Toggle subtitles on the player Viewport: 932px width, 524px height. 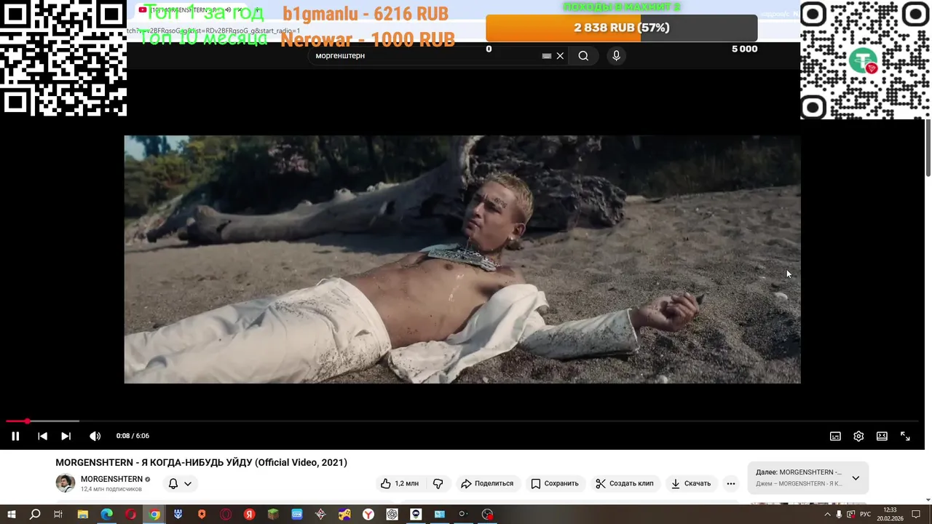pyautogui.click(x=835, y=436)
